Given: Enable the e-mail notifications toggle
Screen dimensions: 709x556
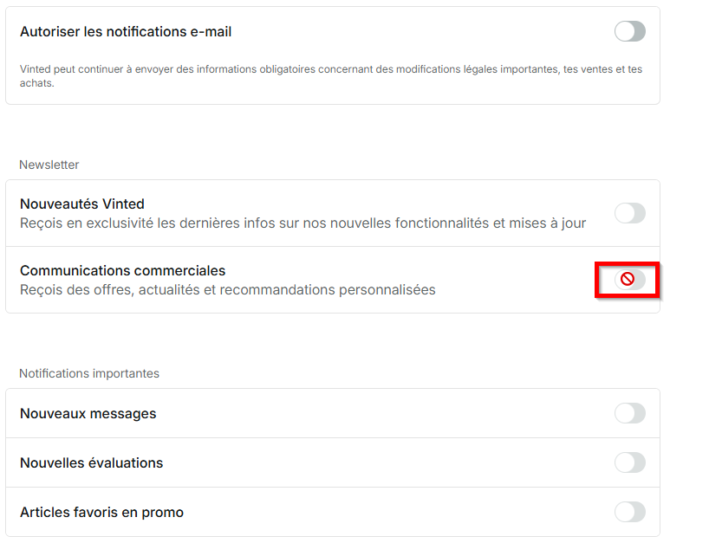Looking at the screenshot, I should pyautogui.click(x=630, y=32).
